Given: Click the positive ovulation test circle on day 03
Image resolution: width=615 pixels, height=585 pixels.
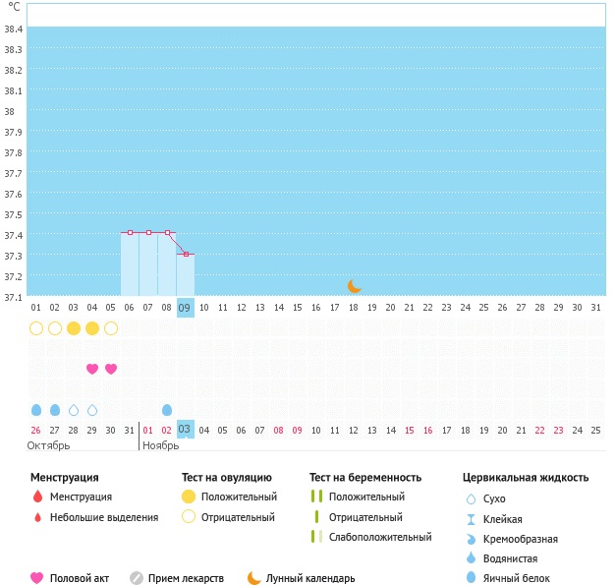Looking at the screenshot, I should (x=74, y=328).
